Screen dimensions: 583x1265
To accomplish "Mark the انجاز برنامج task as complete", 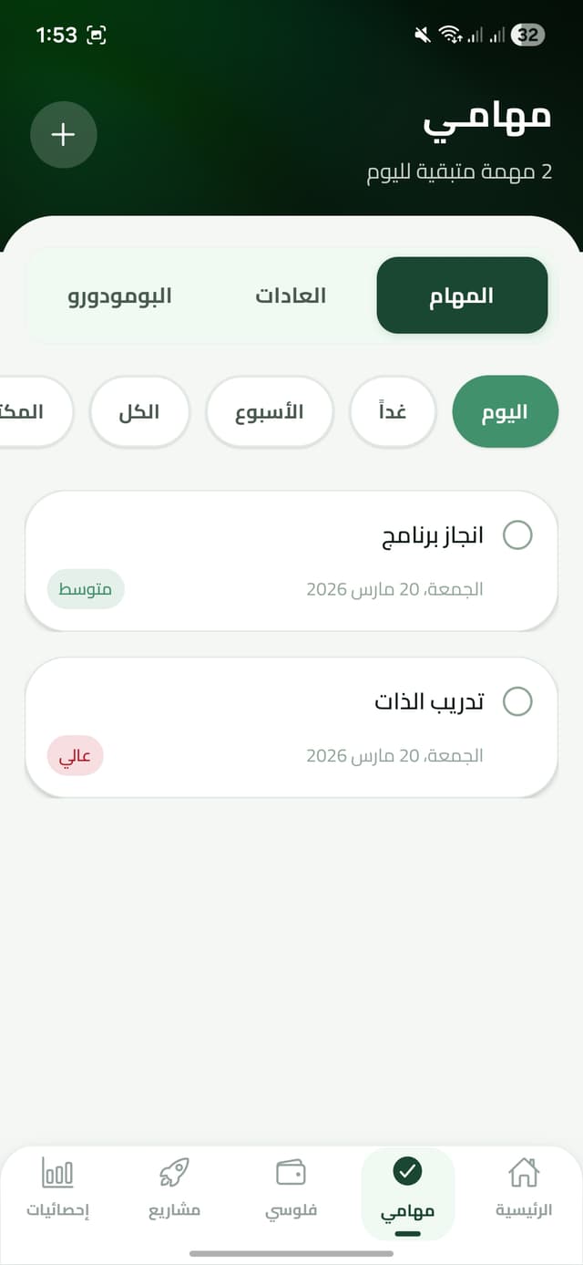I will click(517, 536).
